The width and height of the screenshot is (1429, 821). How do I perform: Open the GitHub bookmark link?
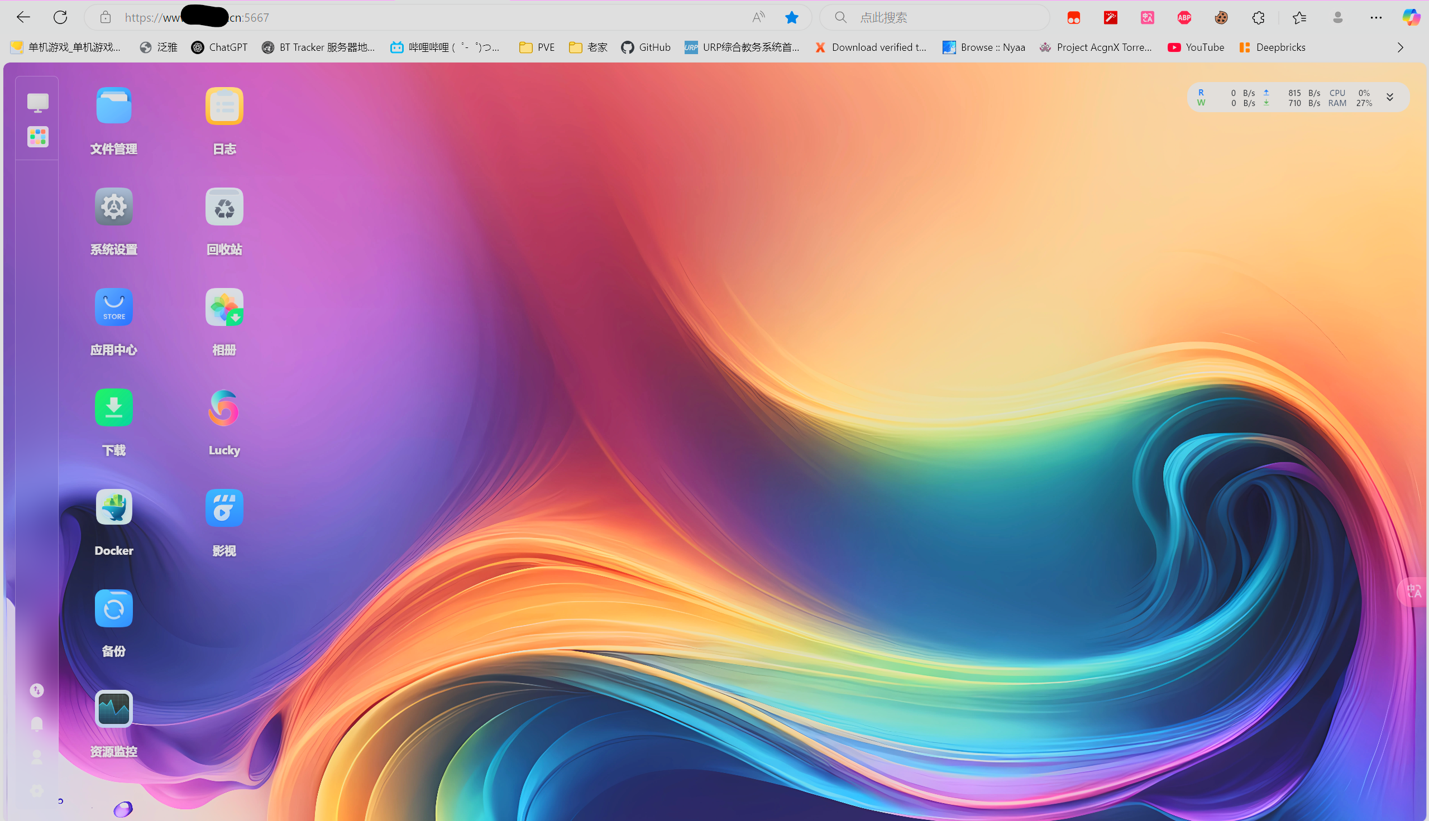click(x=646, y=47)
